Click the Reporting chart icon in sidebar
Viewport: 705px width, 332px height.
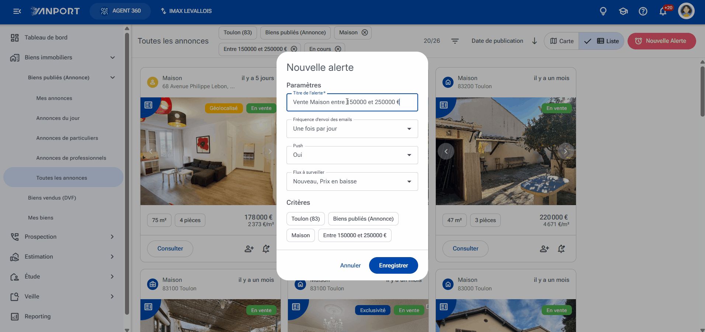(15, 317)
